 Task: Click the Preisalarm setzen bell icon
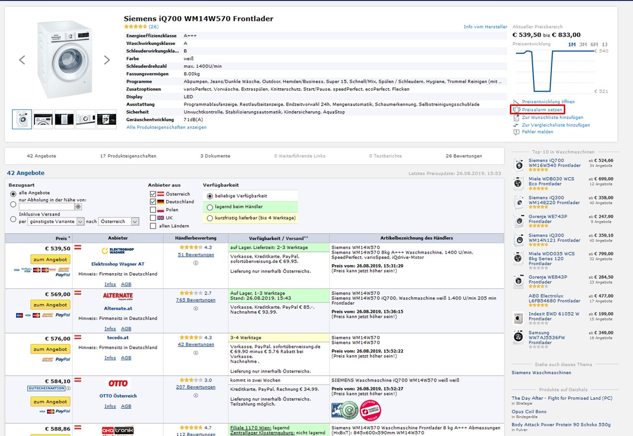point(517,109)
